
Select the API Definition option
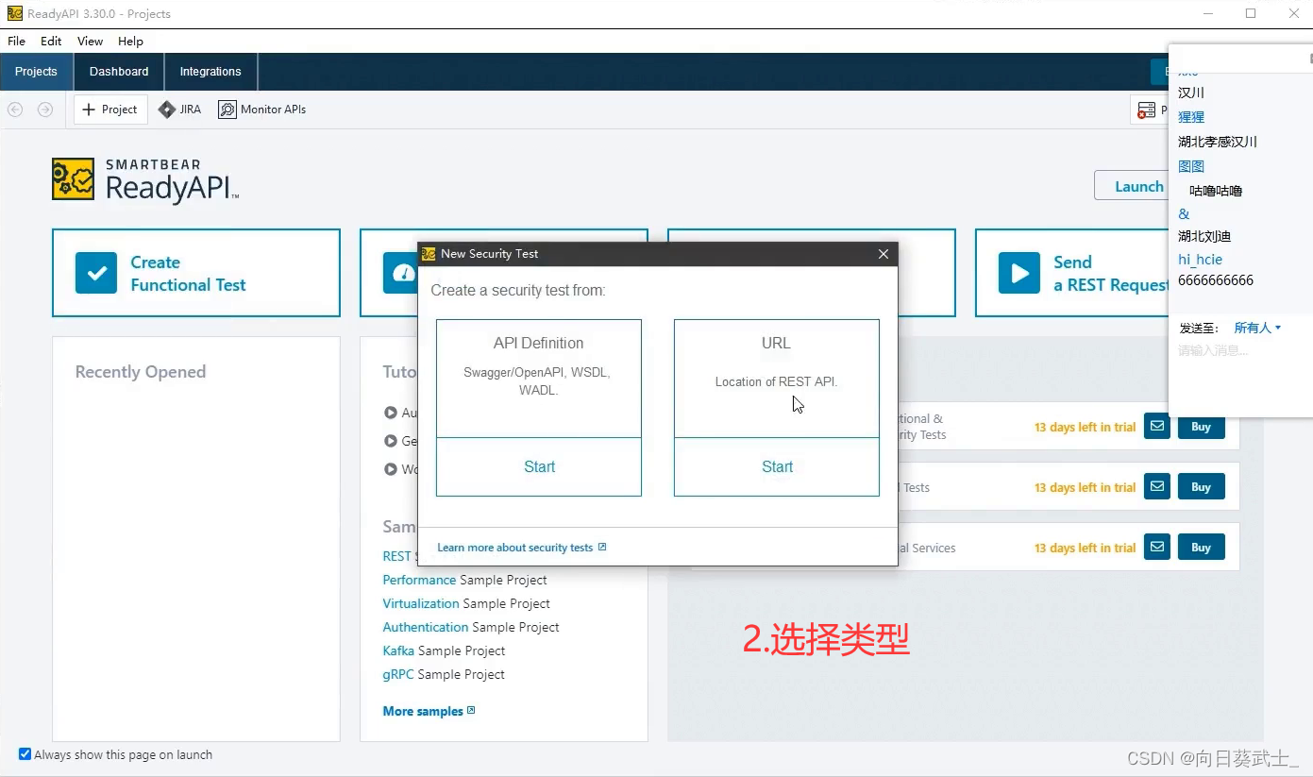539,378
